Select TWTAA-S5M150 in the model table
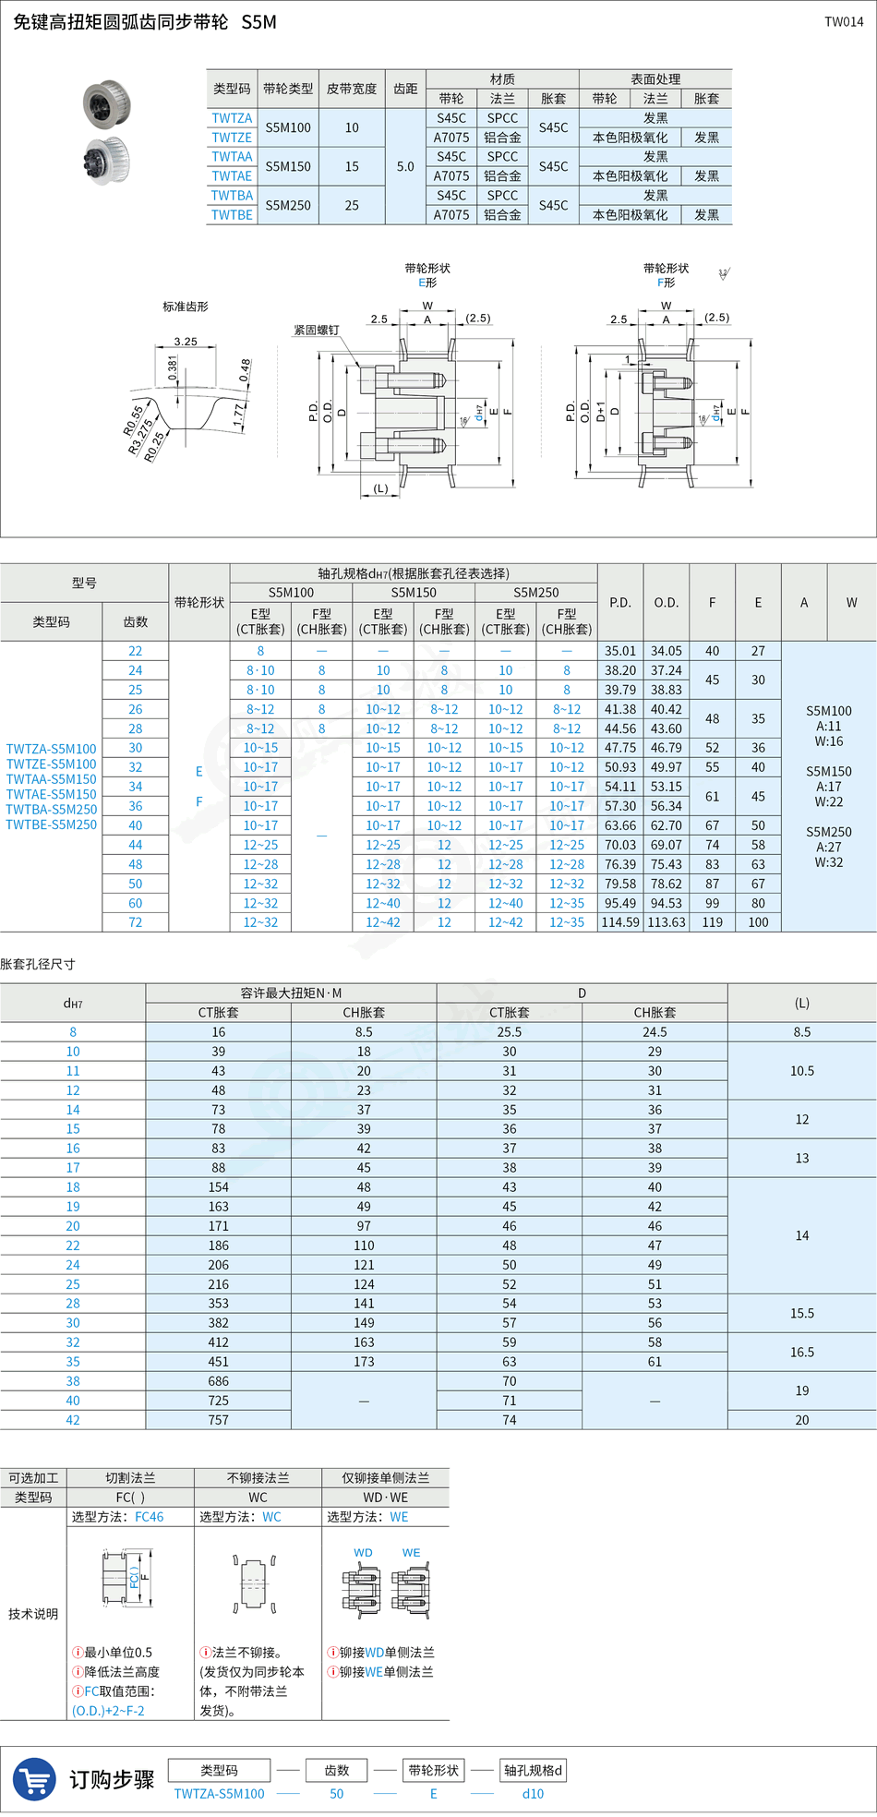Viewport: 877px width, 1817px height. coord(51,779)
